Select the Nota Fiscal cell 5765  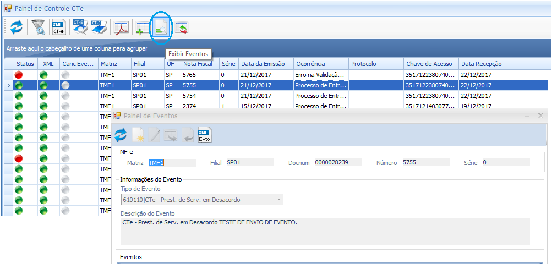coord(200,75)
